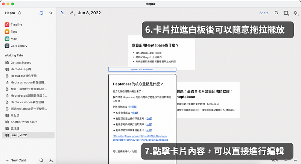The width and height of the screenshot is (301, 164).
Task: Open the Hepta workspace switcher dropdown
Action: click(x=13, y=13)
